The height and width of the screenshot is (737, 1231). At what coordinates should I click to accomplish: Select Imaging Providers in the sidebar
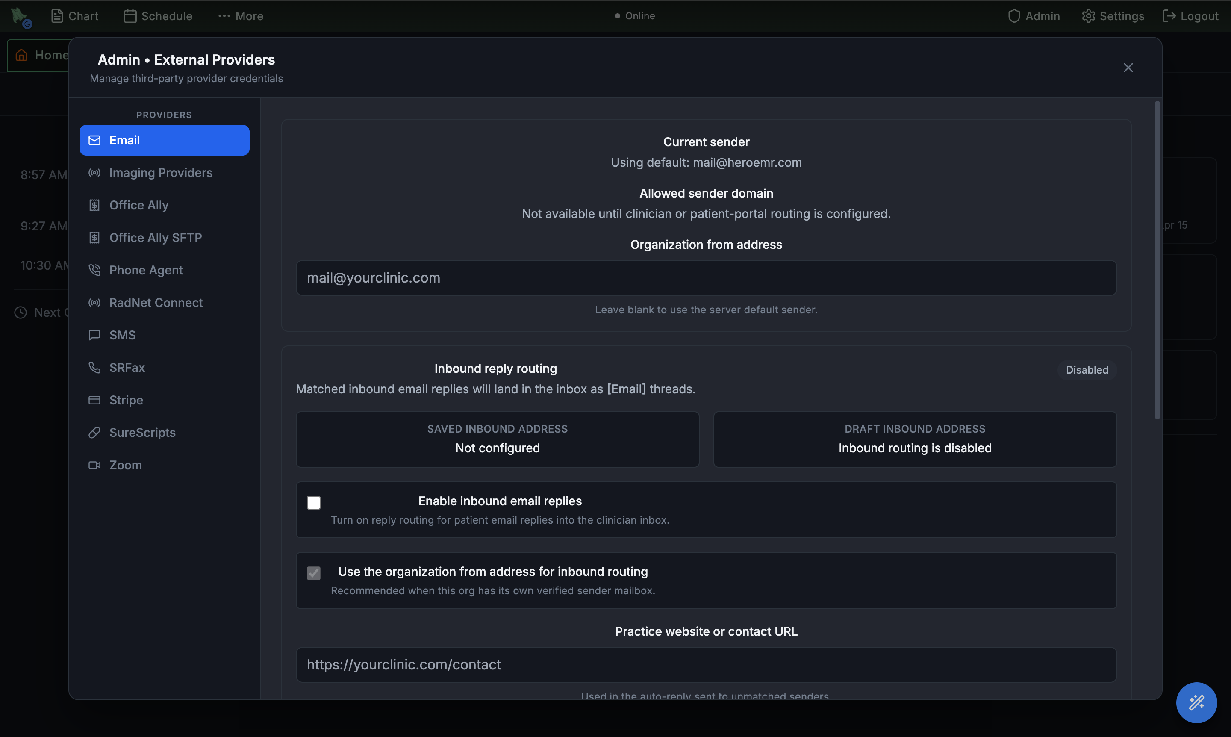click(165, 173)
